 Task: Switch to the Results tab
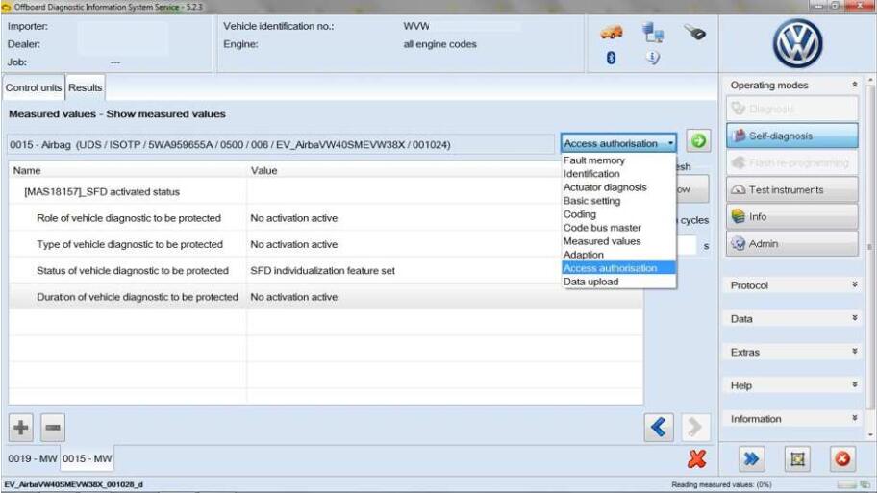(x=86, y=87)
